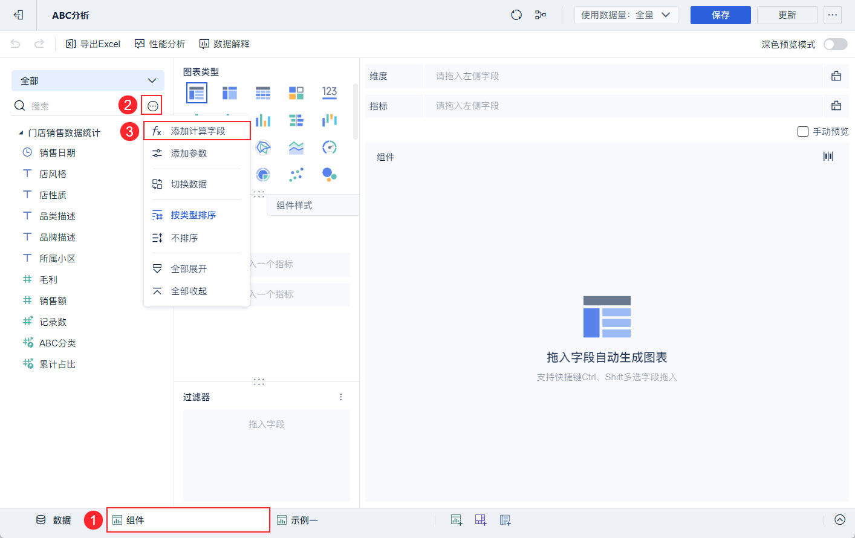Click the redo arrow icon
Viewport: 855px width, 538px height.
click(39, 44)
